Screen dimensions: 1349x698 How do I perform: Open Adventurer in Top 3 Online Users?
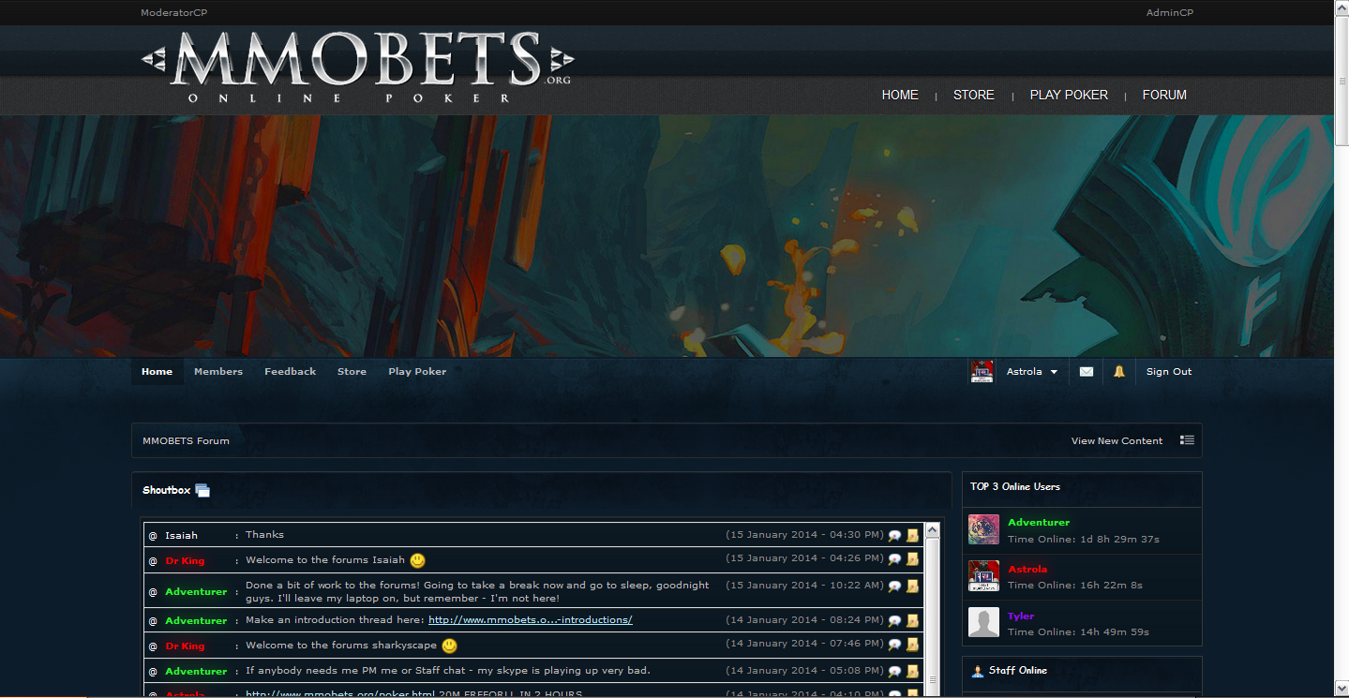1039,523
